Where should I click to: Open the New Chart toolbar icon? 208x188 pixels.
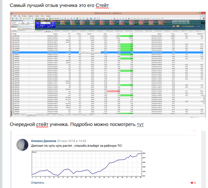[x=12, y=19]
